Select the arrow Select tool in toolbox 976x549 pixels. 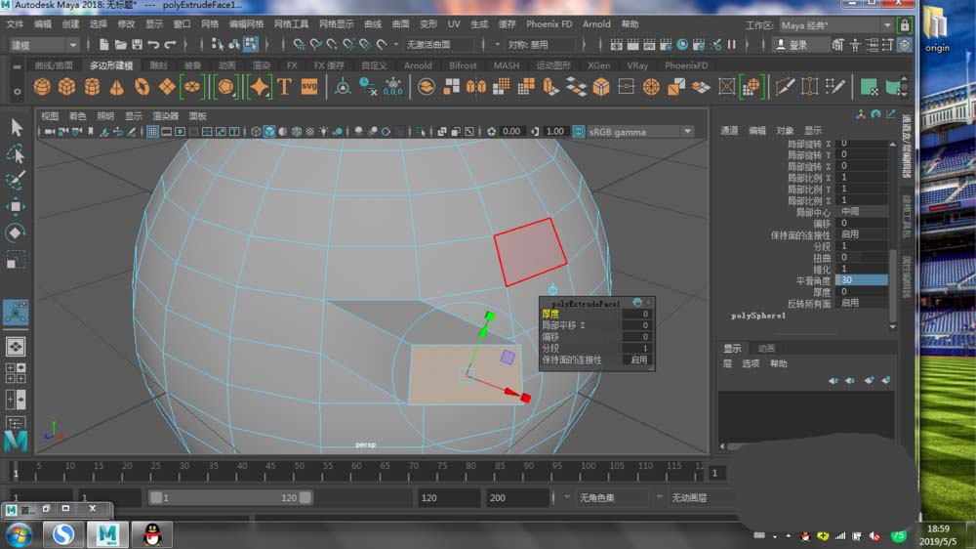click(17, 127)
